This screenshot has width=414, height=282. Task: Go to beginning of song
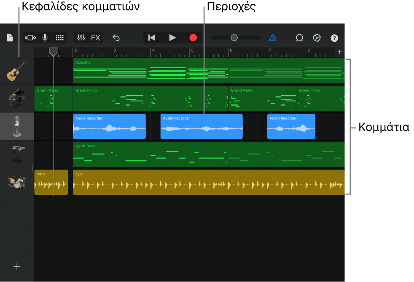pos(151,38)
